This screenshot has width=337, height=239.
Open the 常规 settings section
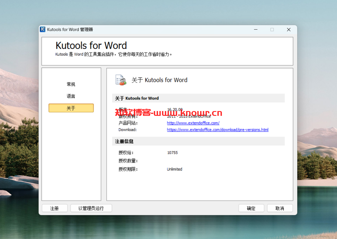tap(71, 84)
